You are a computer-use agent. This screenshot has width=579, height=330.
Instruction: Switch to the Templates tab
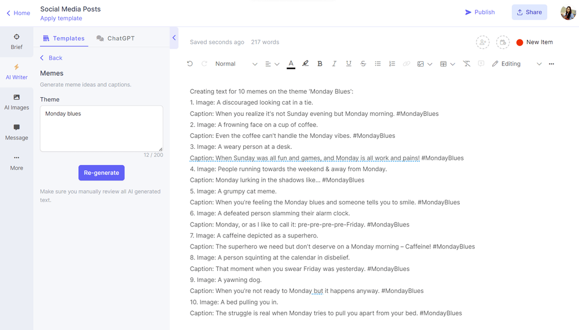click(64, 38)
